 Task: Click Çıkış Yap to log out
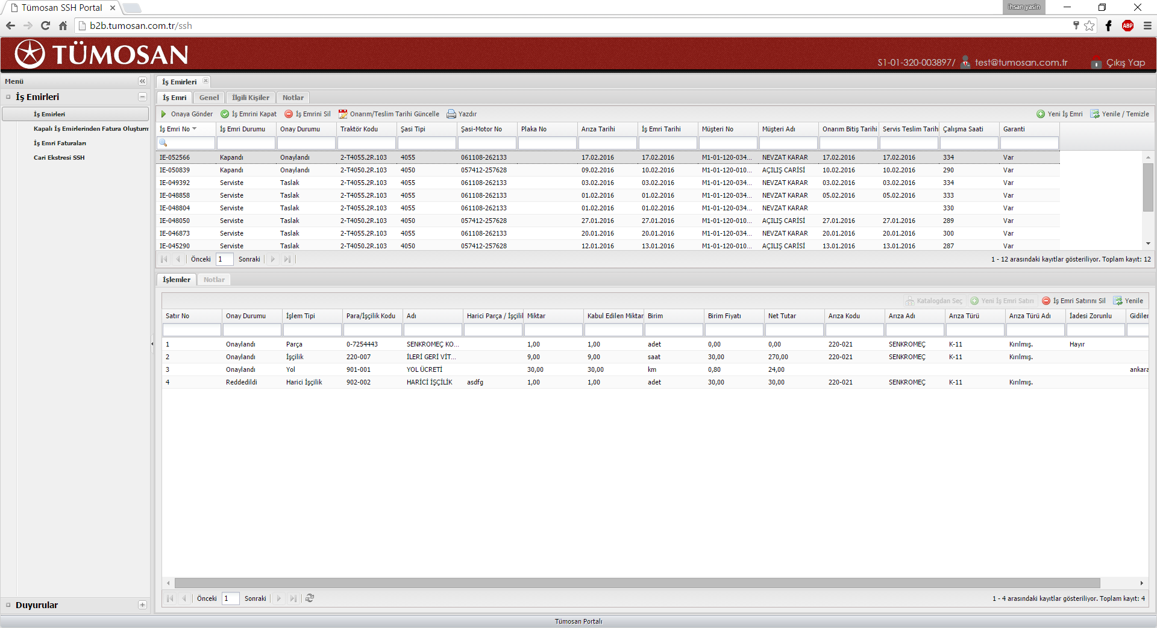(x=1118, y=63)
